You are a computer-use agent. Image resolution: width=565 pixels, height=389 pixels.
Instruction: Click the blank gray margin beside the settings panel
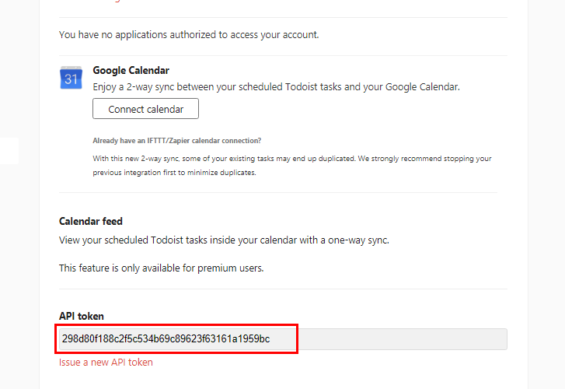(x=546, y=194)
